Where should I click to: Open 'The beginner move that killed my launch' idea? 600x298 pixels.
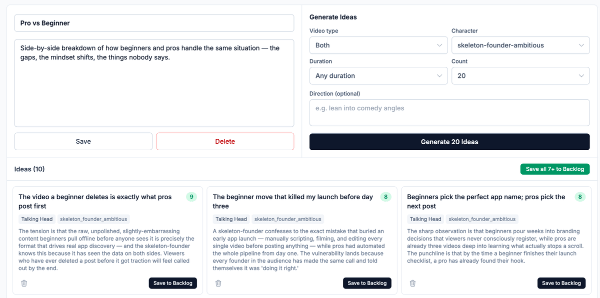pyautogui.click(x=293, y=201)
